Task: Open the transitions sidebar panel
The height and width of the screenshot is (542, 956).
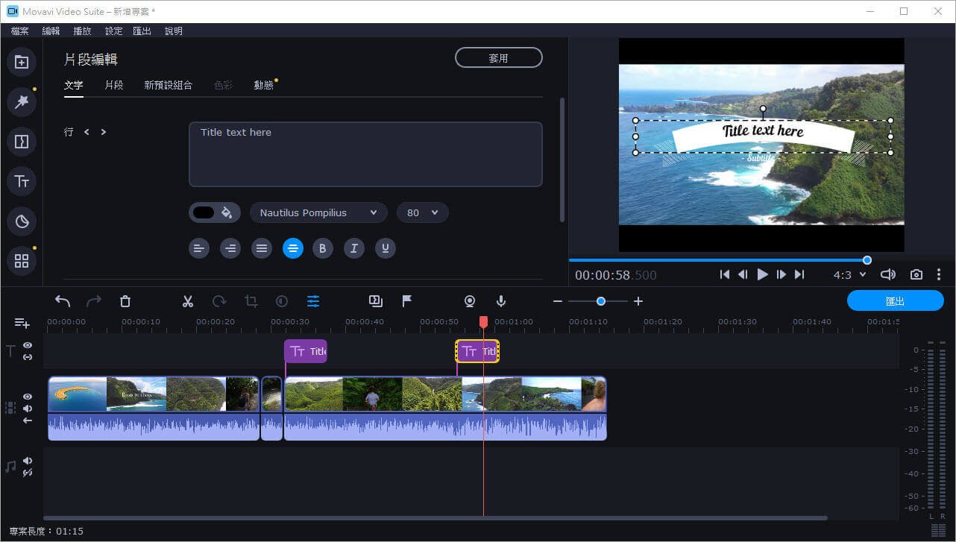Action: (22, 141)
